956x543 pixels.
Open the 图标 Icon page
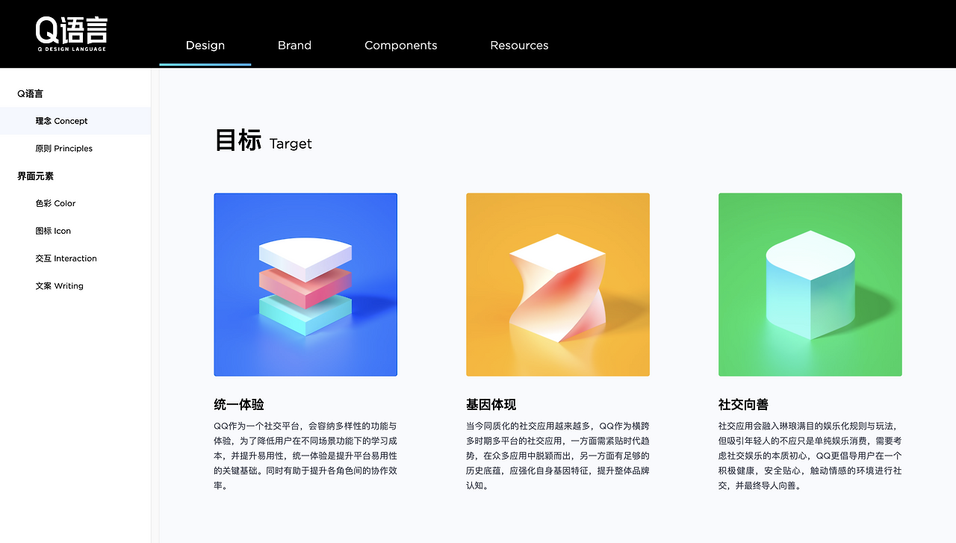click(x=75, y=231)
